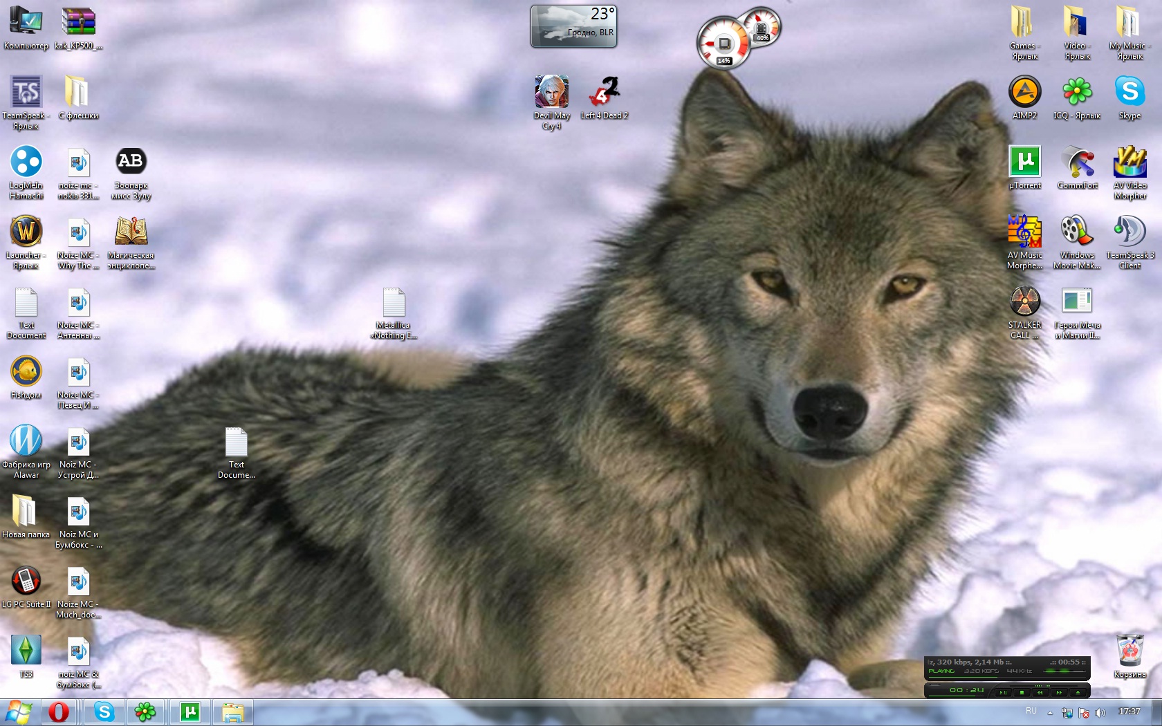Select Windows Movie Maker icon
Screen dimensions: 1162x726
[1077, 232]
